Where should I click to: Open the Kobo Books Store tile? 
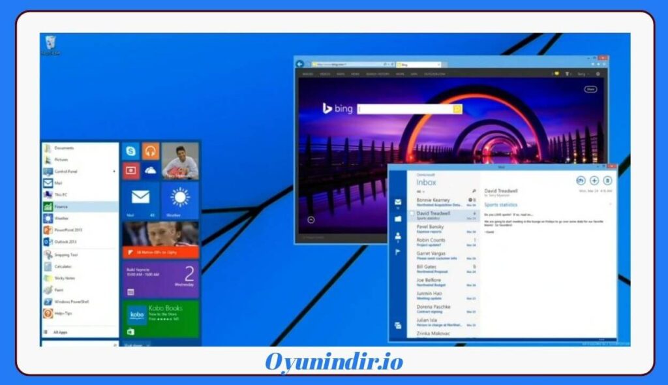pyautogui.click(x=160, y=319)
